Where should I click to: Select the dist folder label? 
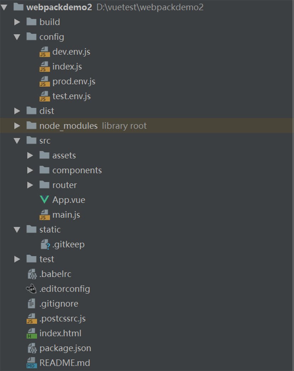[47, 111]
